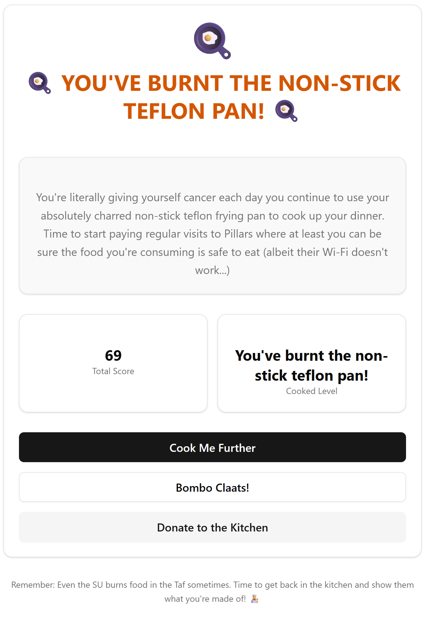
Task: Click the bold black cooked level result text
Action: (x=311, y=365)
